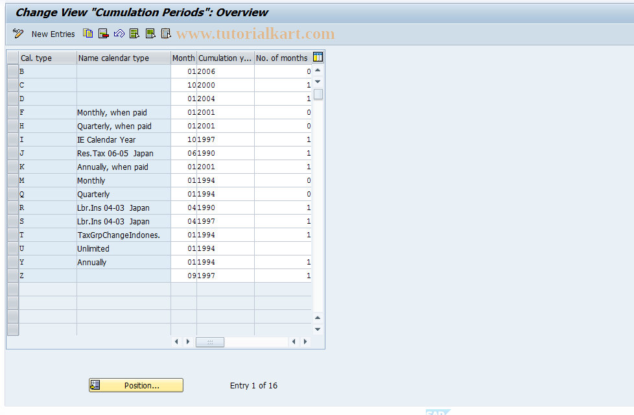Screen dimensions: 634x415
Task: Click vertical scrollbar down arrow below top arrow
Action: click(x=318, y=82)
